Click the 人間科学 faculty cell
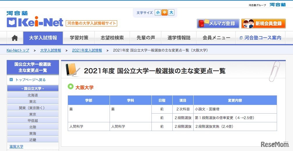293x151 pixels. click(89, 127)
